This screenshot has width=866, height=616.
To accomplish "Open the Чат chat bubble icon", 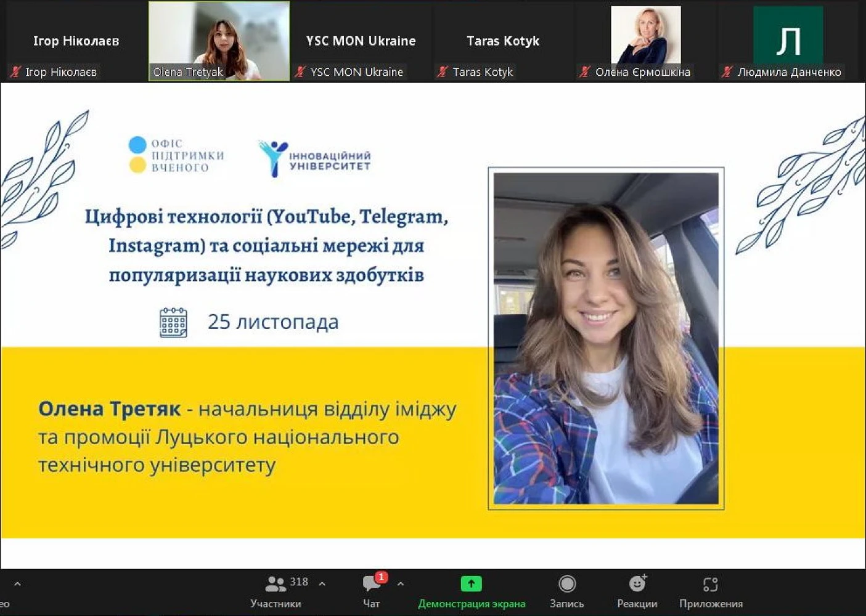I will [372, 583].
